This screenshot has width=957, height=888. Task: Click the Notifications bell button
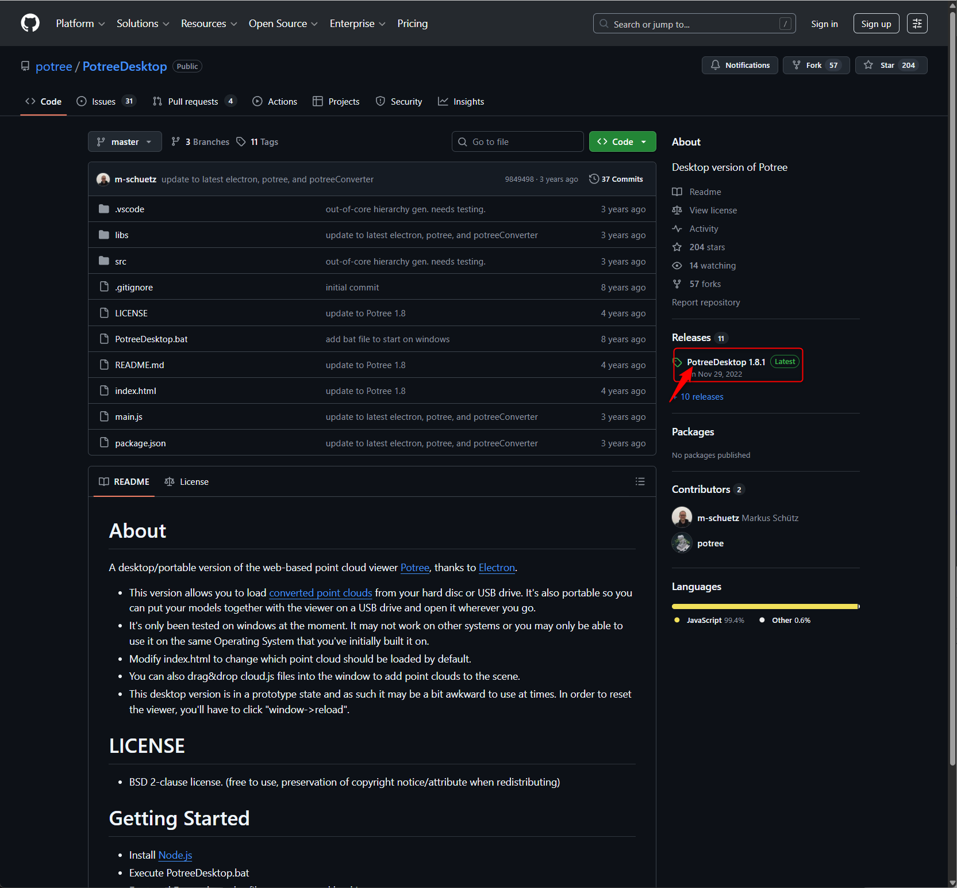(x=739, y=66)
